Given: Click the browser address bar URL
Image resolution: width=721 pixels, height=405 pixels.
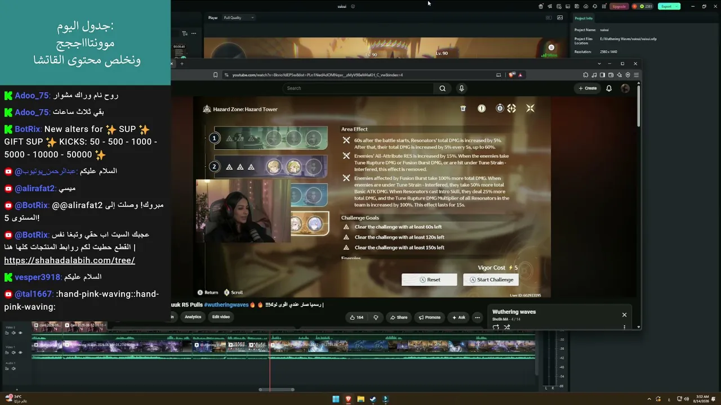Looking at the screenshot, I should click(318, 75).
